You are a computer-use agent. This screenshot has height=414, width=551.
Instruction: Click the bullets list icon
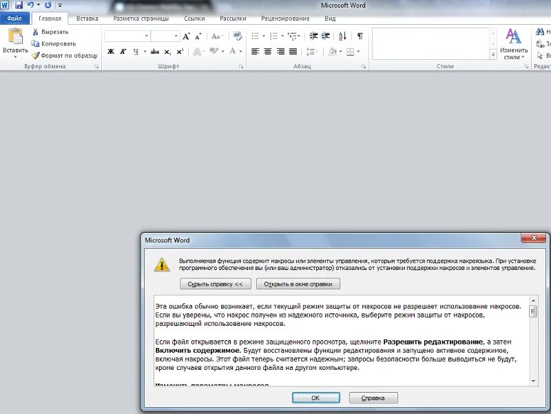pyautogui.click(x=256, y=36)
